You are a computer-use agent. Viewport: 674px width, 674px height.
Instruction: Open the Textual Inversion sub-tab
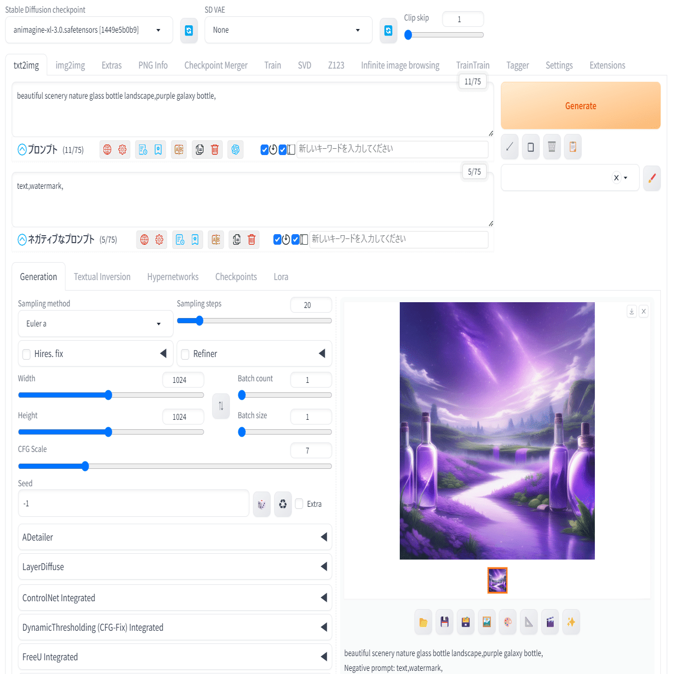point(102,277)
